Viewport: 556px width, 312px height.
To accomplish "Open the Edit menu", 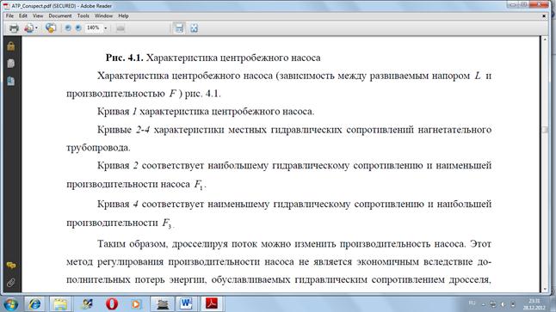I will click(x=23, y=16).
